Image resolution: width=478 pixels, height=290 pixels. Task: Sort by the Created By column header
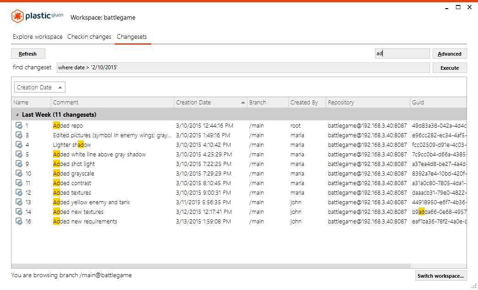pyautogui.click(x=307, y=103)
